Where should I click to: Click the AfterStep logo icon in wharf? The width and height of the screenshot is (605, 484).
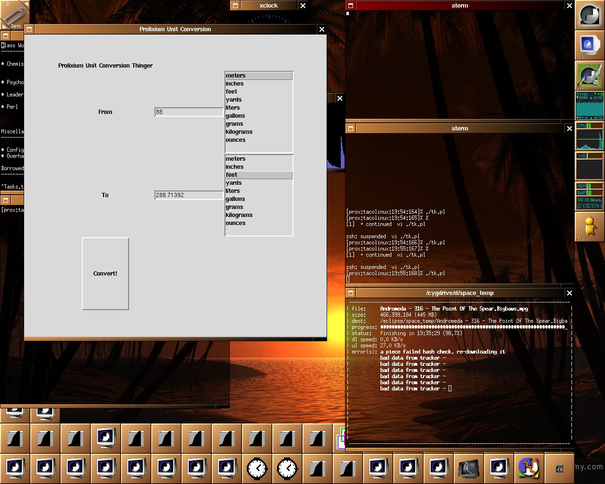[x=589, y=15]
